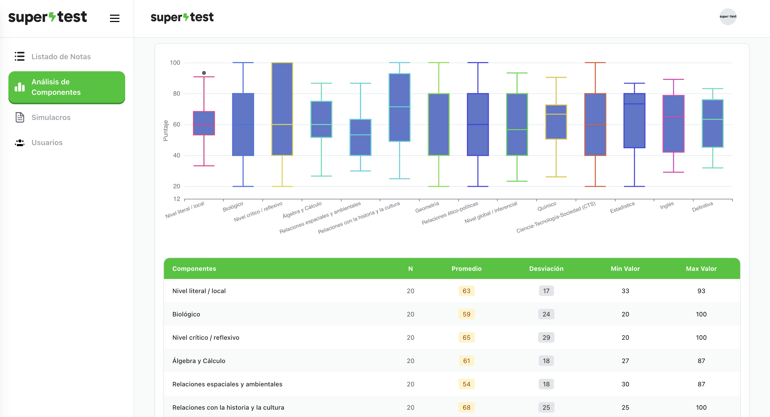
Task: Click the supertest sidebar logo
Action: [47, 17]
